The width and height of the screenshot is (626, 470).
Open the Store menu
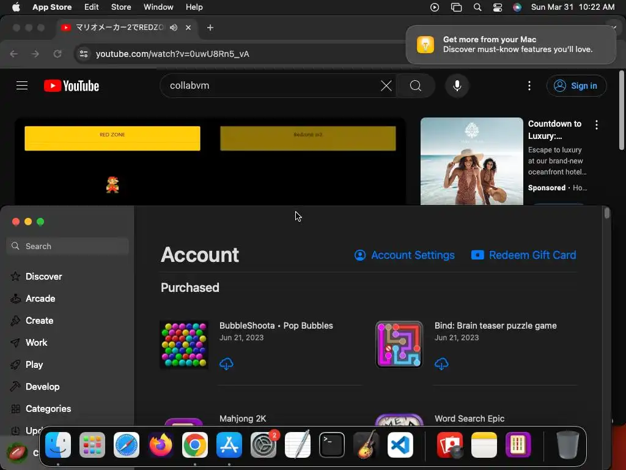[x=121, y=7]
